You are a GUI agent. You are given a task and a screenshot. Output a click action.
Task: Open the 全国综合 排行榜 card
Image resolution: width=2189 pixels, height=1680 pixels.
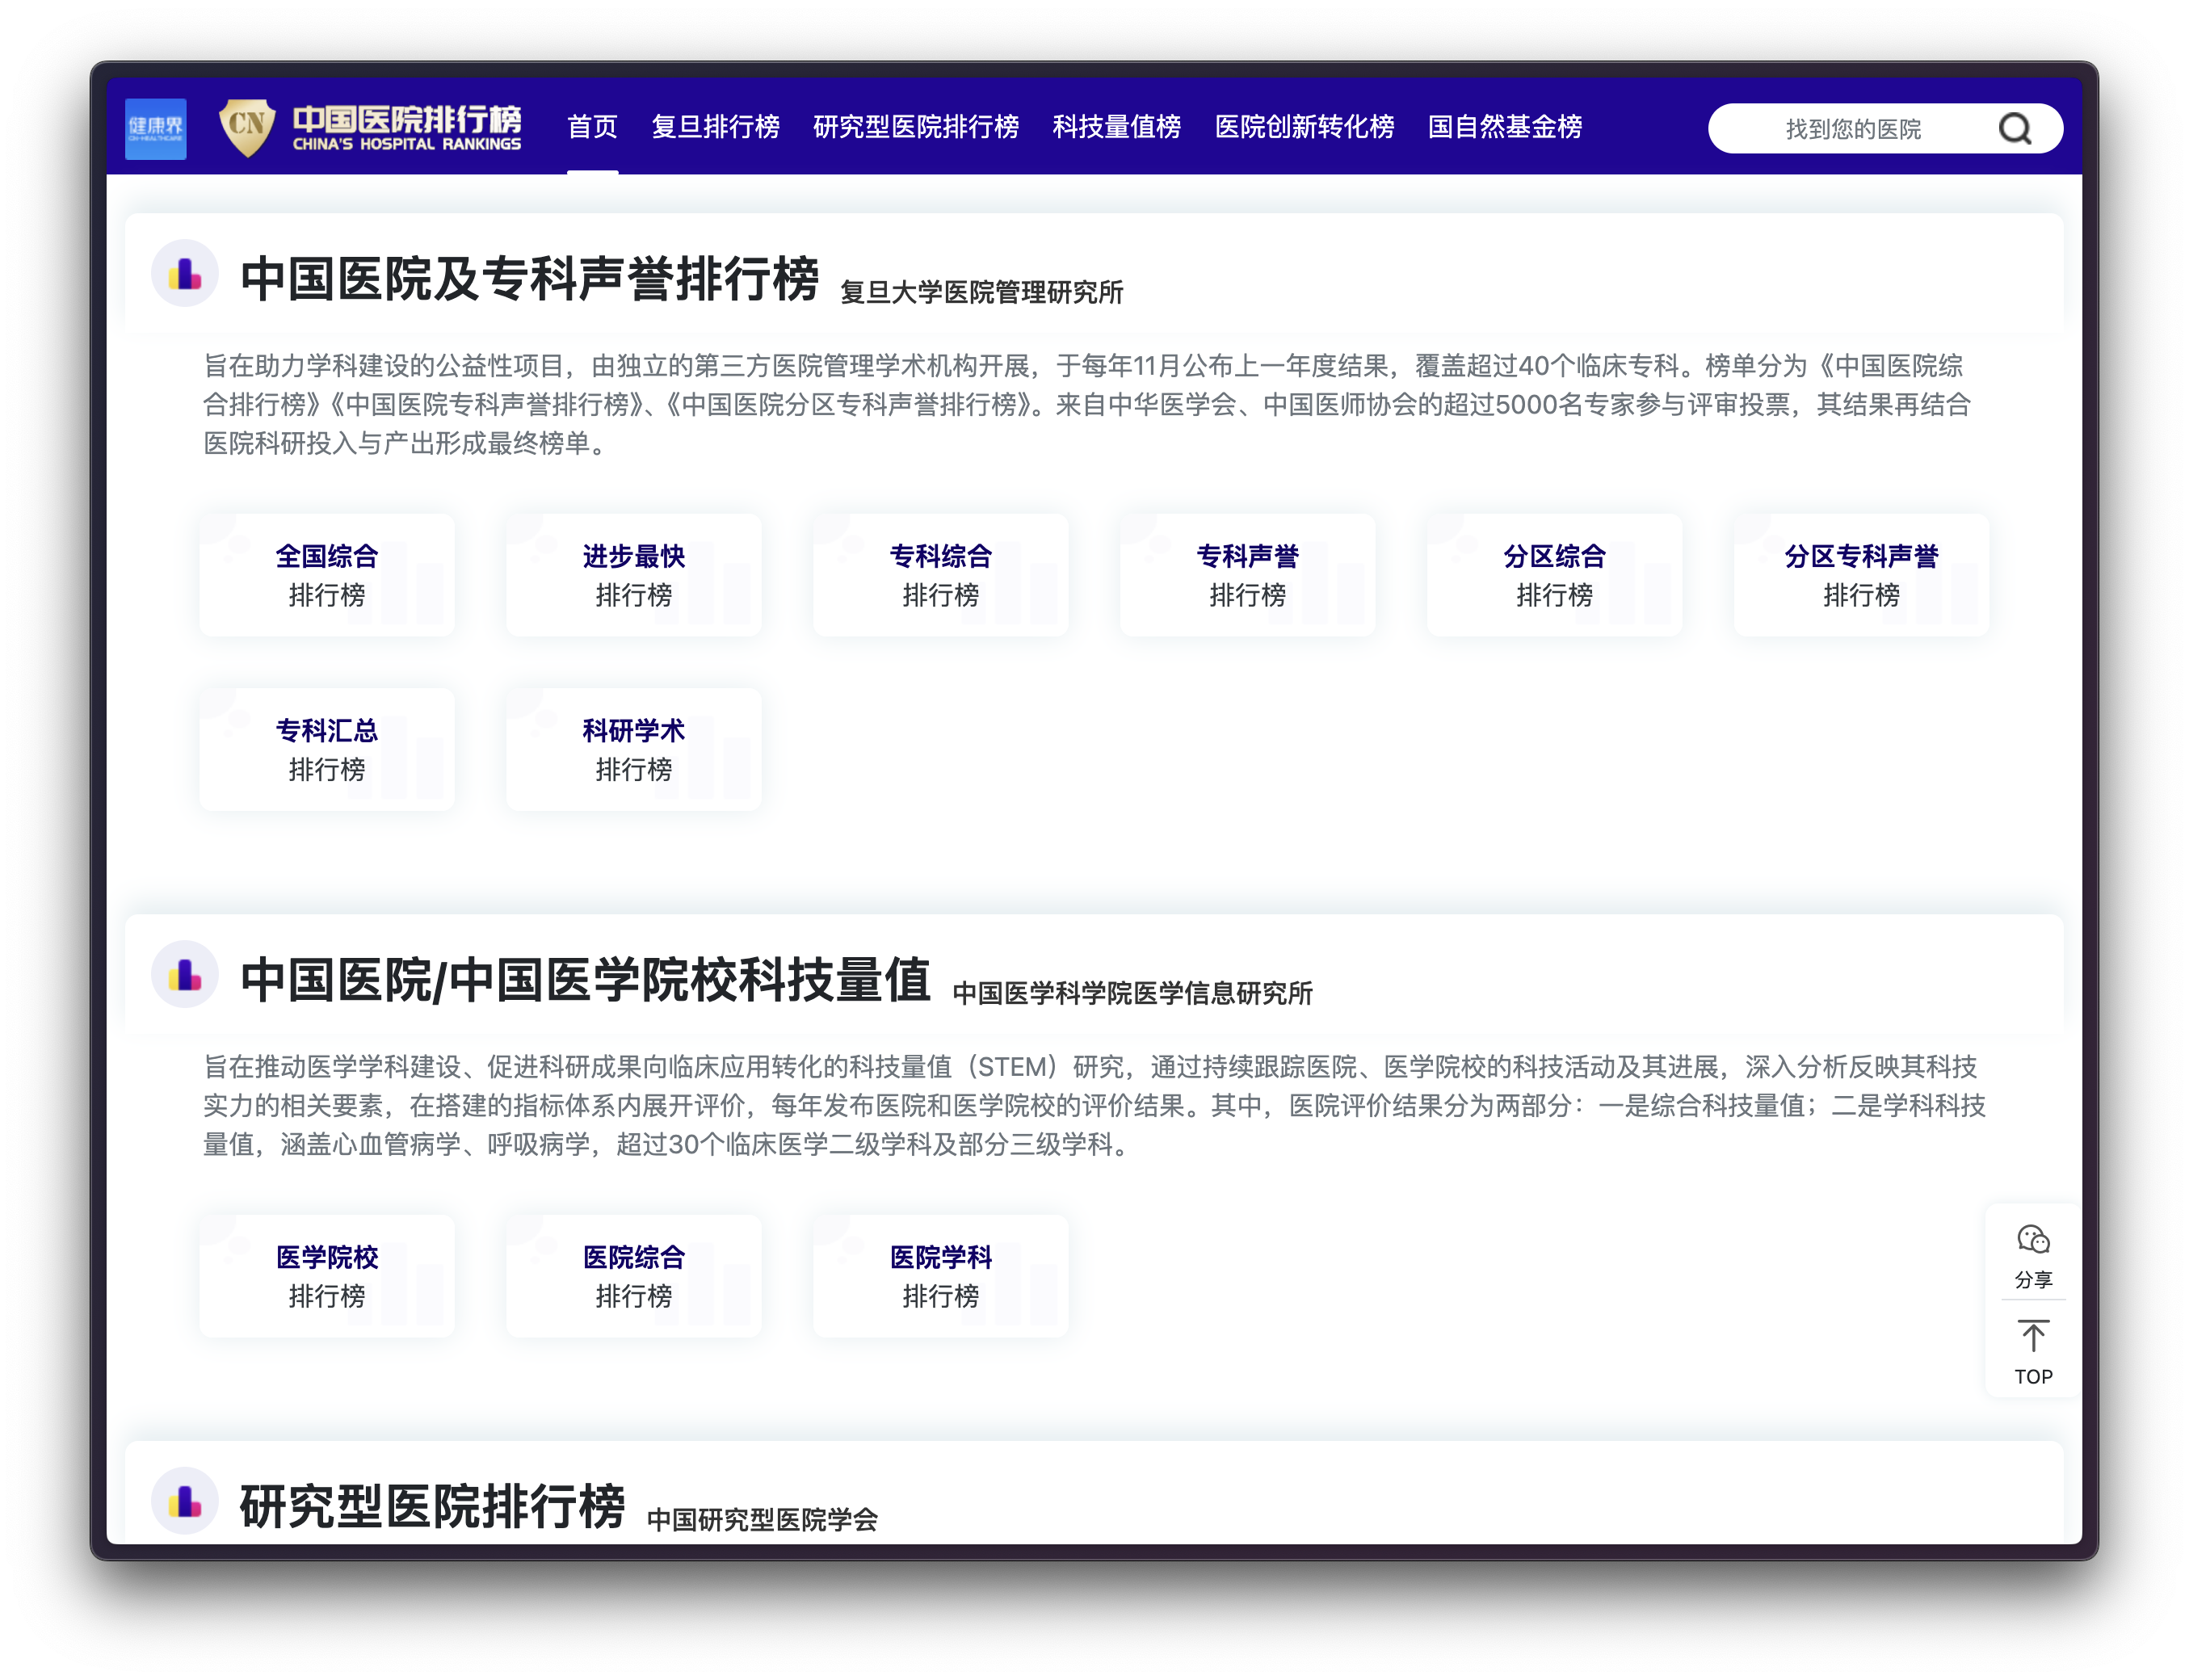(327, 575)
